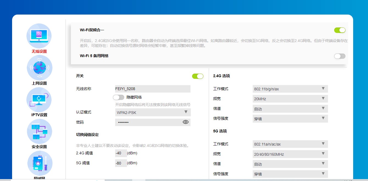Image resolution: width=368 pixels, height=181 pixels.
Task: Show password with the eye icon
Action: pos(186,122)
